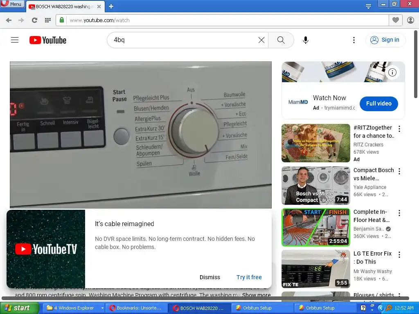Open Windows Explorer taskbar group
The image size is (419, 314).
point(75,308)
